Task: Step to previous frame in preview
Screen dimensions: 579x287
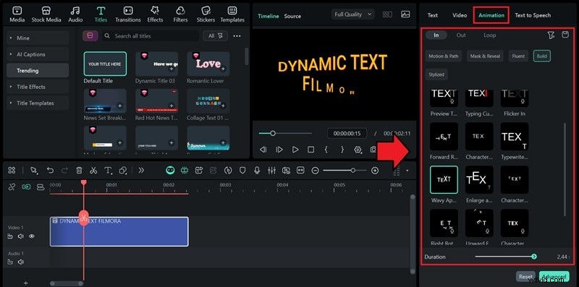Action: tap(263, 150)
